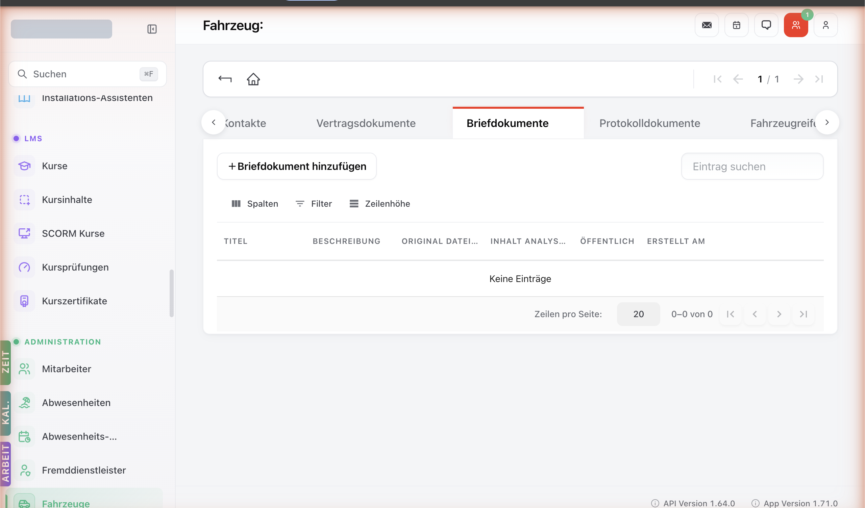Open the KAL. side tab

pyautogui.click(x=5, y=413)
